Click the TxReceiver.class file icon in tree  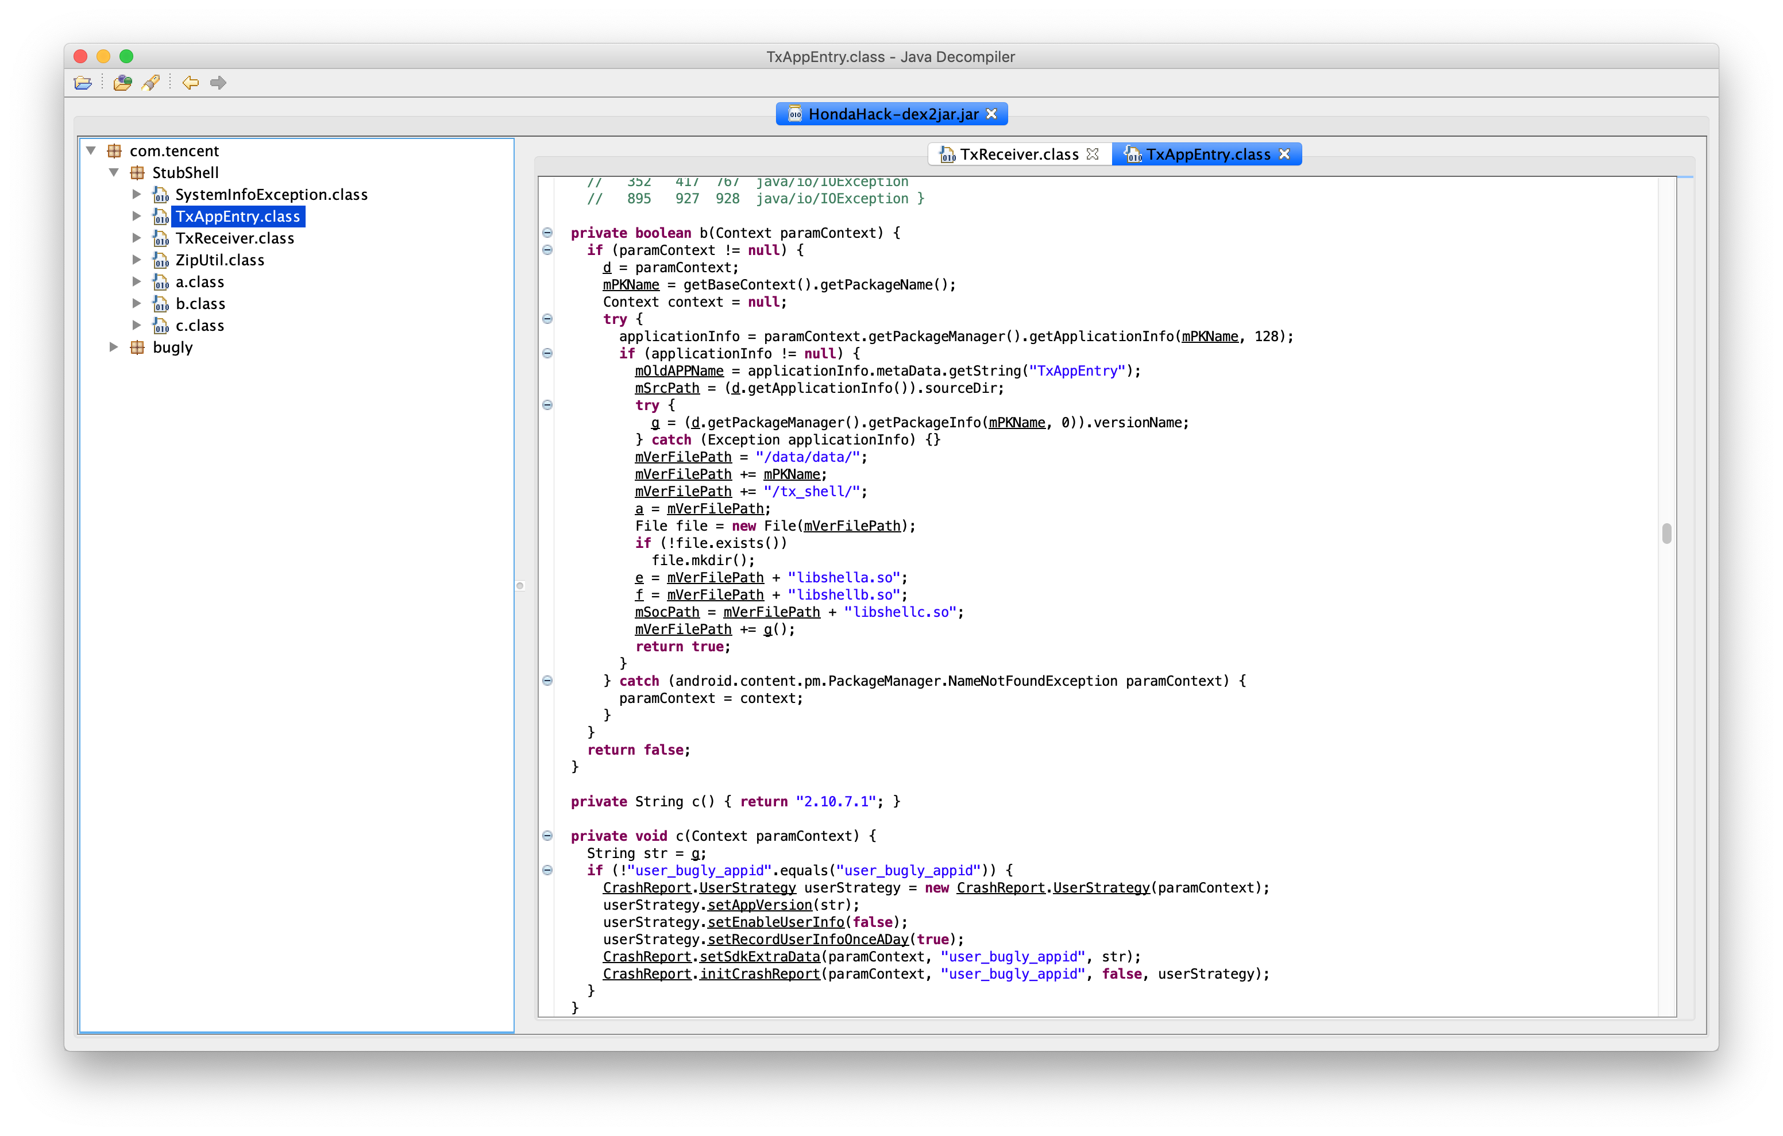tap(161, 238)
